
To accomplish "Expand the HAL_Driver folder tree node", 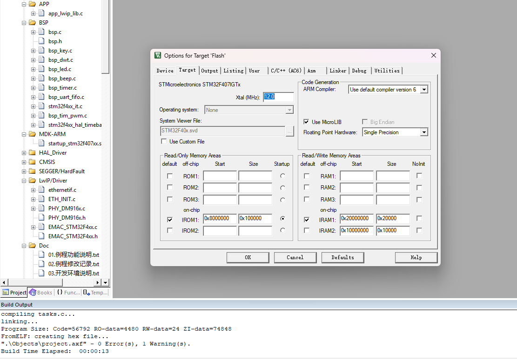I will (24, 153).
